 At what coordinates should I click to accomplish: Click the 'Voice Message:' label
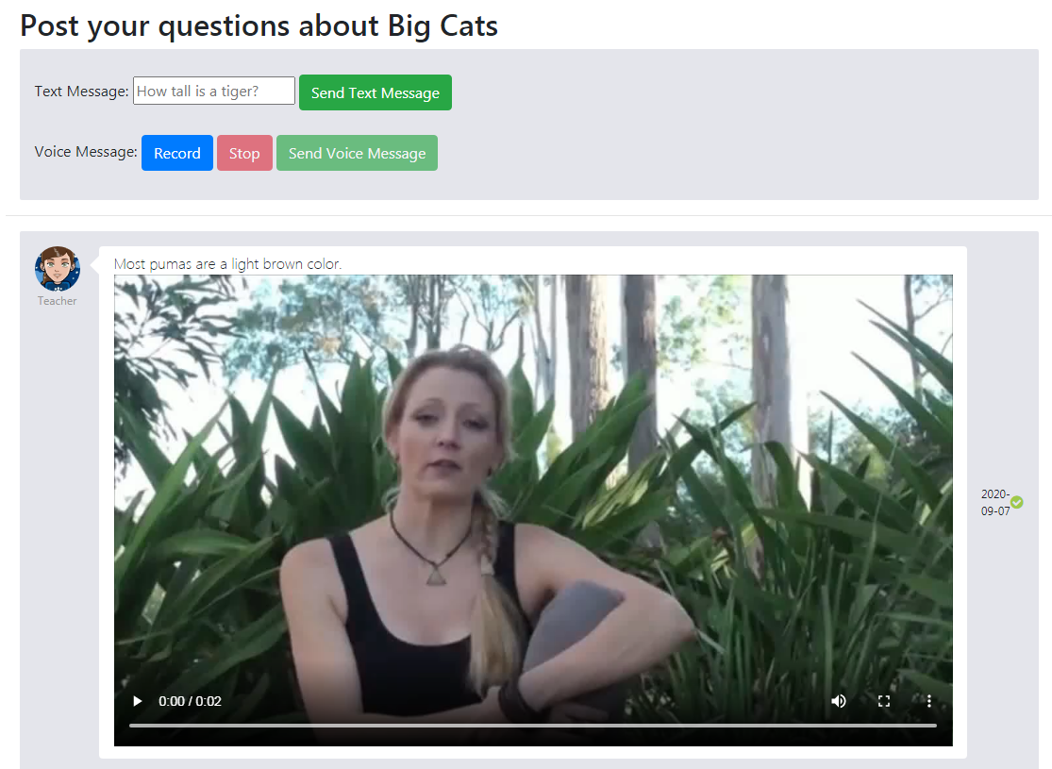(x=86, y=152)
